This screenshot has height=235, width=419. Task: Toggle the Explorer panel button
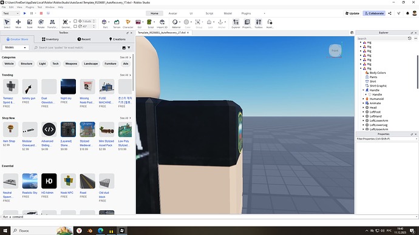click(236, 24)
